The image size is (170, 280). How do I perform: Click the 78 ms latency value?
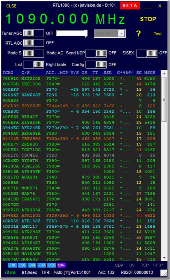[10, 272]
